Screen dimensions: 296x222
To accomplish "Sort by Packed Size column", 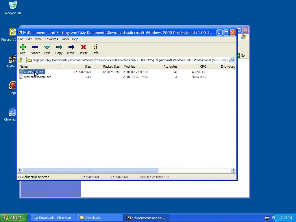I will click(106, 66).
